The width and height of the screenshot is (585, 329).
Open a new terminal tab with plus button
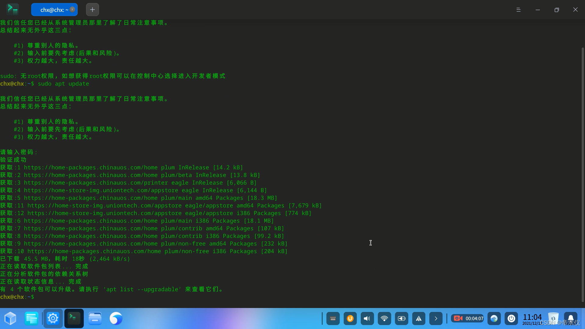[92, 10]
